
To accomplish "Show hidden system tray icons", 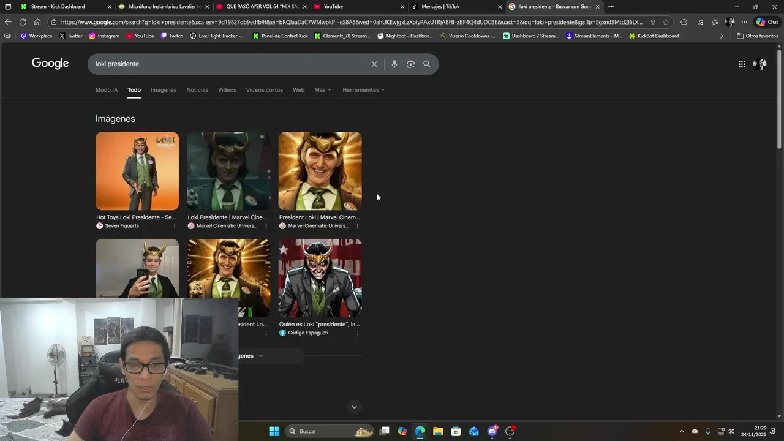I will (682, 431).
